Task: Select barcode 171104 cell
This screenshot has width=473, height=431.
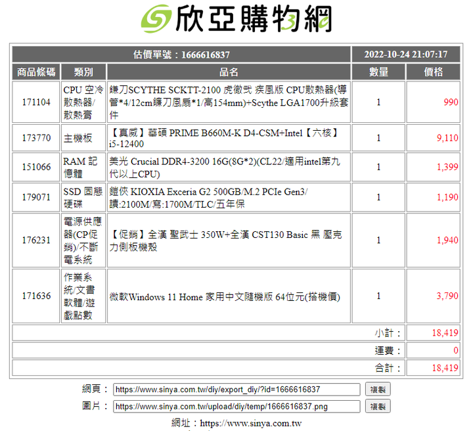Action: point(36,102)
